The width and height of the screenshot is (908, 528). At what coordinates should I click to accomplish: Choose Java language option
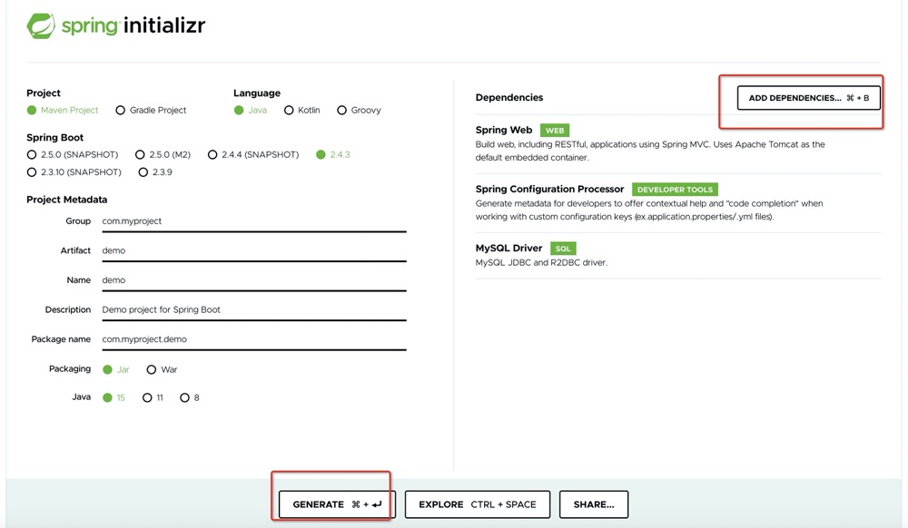point(239,110)
